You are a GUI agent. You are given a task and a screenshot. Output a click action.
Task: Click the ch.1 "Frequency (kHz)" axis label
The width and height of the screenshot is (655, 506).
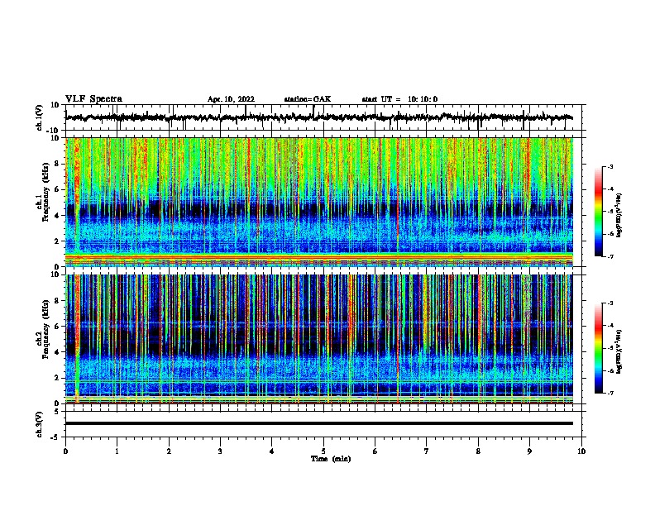click(45, 193)
